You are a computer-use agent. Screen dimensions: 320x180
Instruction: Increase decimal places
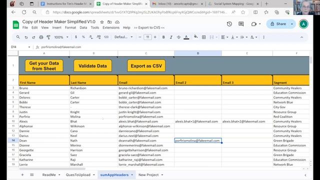tap(98, 37)
